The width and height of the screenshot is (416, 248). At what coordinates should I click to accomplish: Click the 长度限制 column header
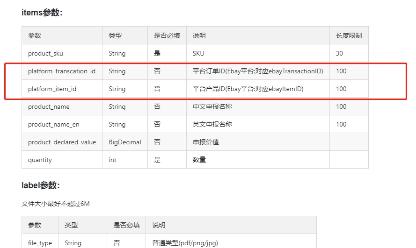pos(349,35)
